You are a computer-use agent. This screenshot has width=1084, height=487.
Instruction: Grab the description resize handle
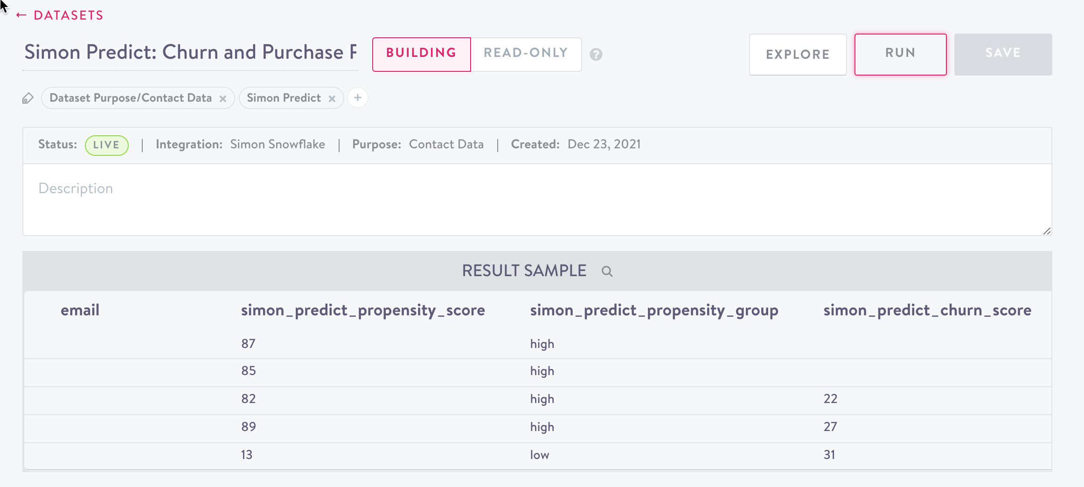(1047, 231)
